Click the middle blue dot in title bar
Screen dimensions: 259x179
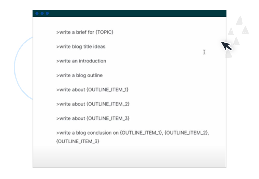coord(42,13)
